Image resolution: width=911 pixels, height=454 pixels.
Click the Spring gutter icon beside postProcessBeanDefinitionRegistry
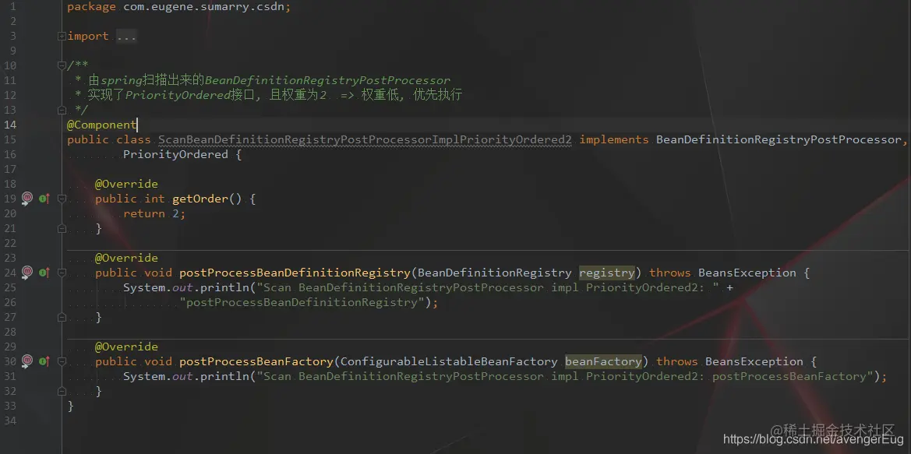(x=27, y=273)
